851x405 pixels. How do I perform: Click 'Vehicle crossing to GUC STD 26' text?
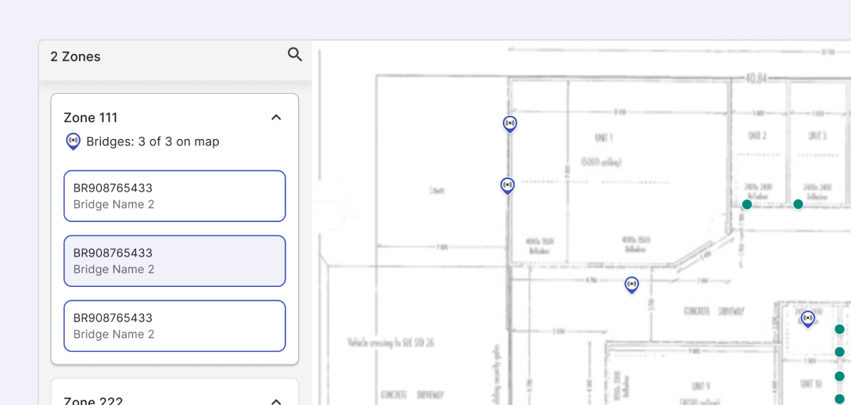coord(390,342)
